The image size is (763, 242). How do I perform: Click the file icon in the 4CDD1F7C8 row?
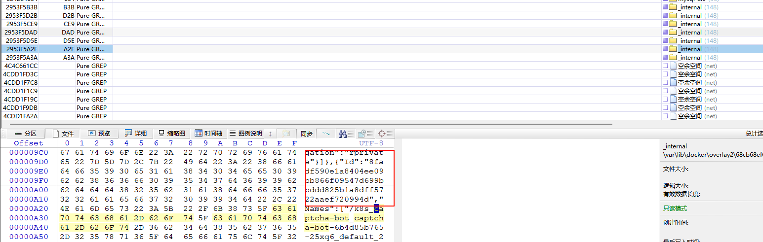click(x=673, y=83)
